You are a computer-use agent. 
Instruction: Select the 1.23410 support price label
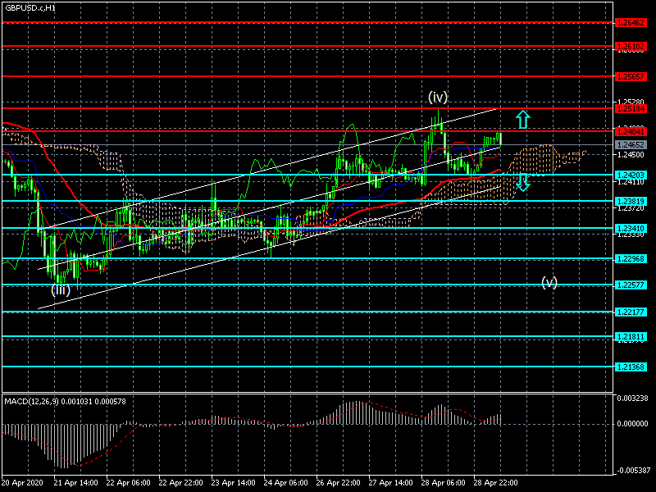tap(631, 229)
